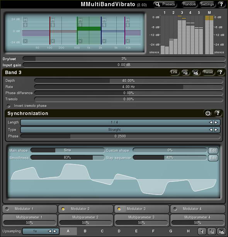The height and width of the screenshot is (237, 228).
Task: Solo band 2 with its S icon
Action: (53, 25)
